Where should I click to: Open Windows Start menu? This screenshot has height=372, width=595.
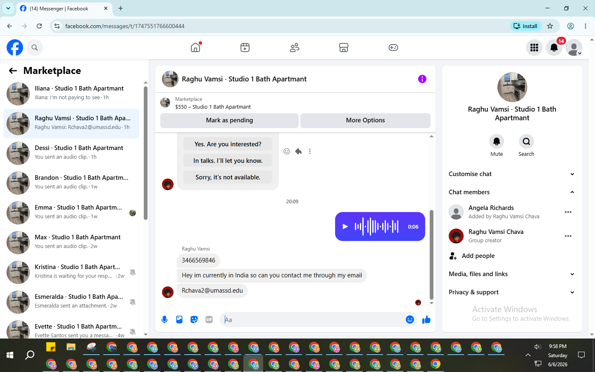10,355
